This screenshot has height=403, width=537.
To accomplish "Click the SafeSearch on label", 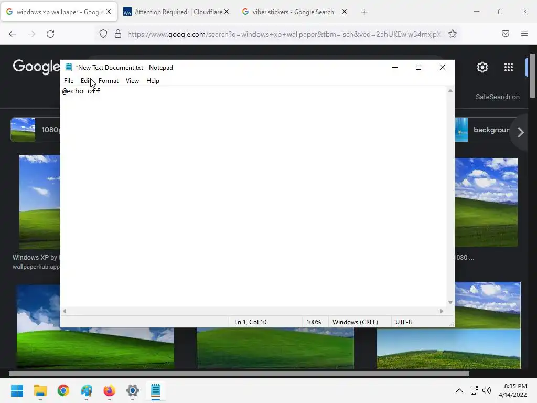I will click(497, 97).
